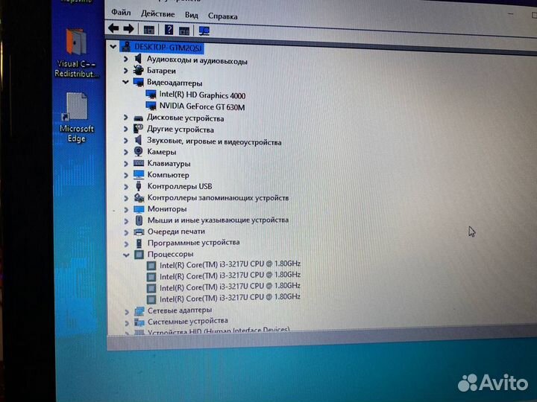Expand Контроллеры USB category arrow

[x=126, y=187]
